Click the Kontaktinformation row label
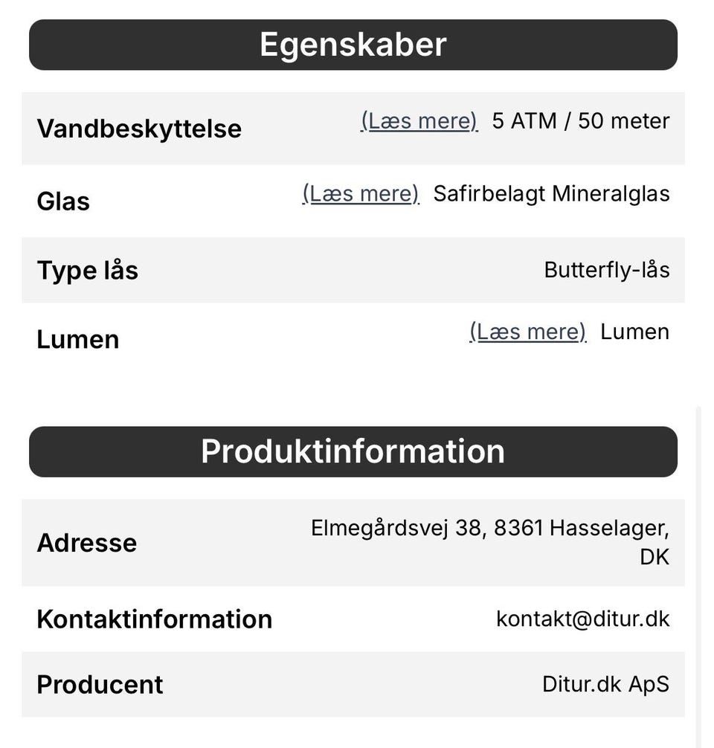 tap(155, 619)
